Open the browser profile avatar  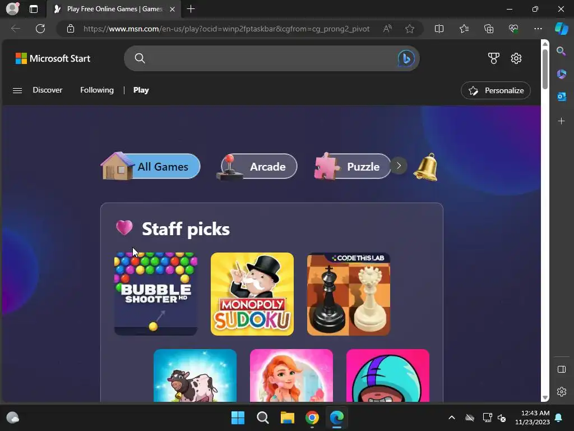pos(12,8)
